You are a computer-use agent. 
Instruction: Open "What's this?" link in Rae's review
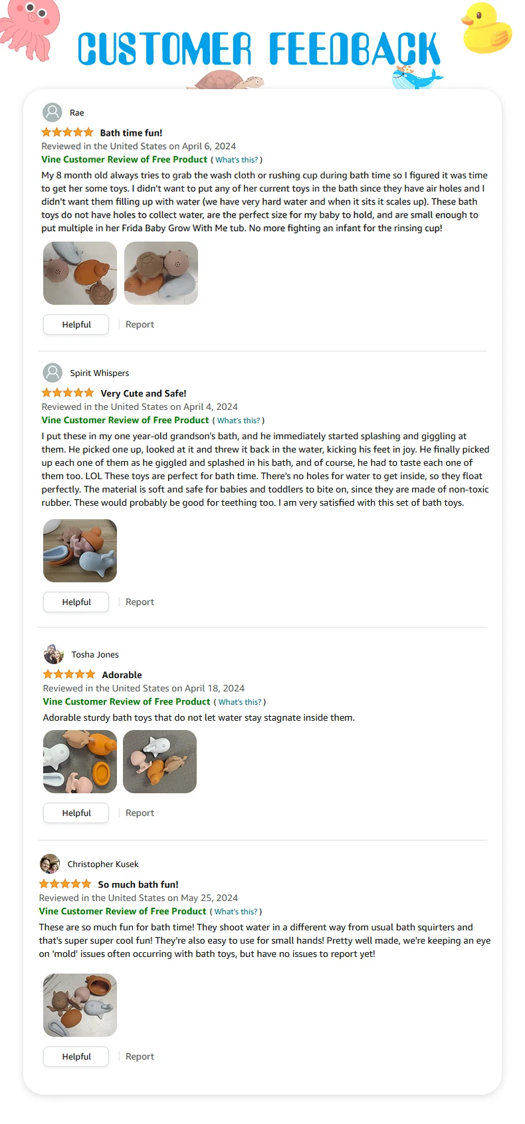pos(236,160)
